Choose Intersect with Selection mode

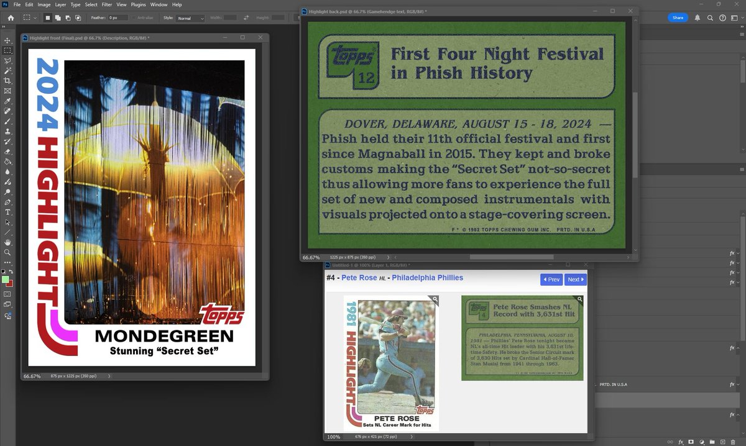[x=78, y=18]
